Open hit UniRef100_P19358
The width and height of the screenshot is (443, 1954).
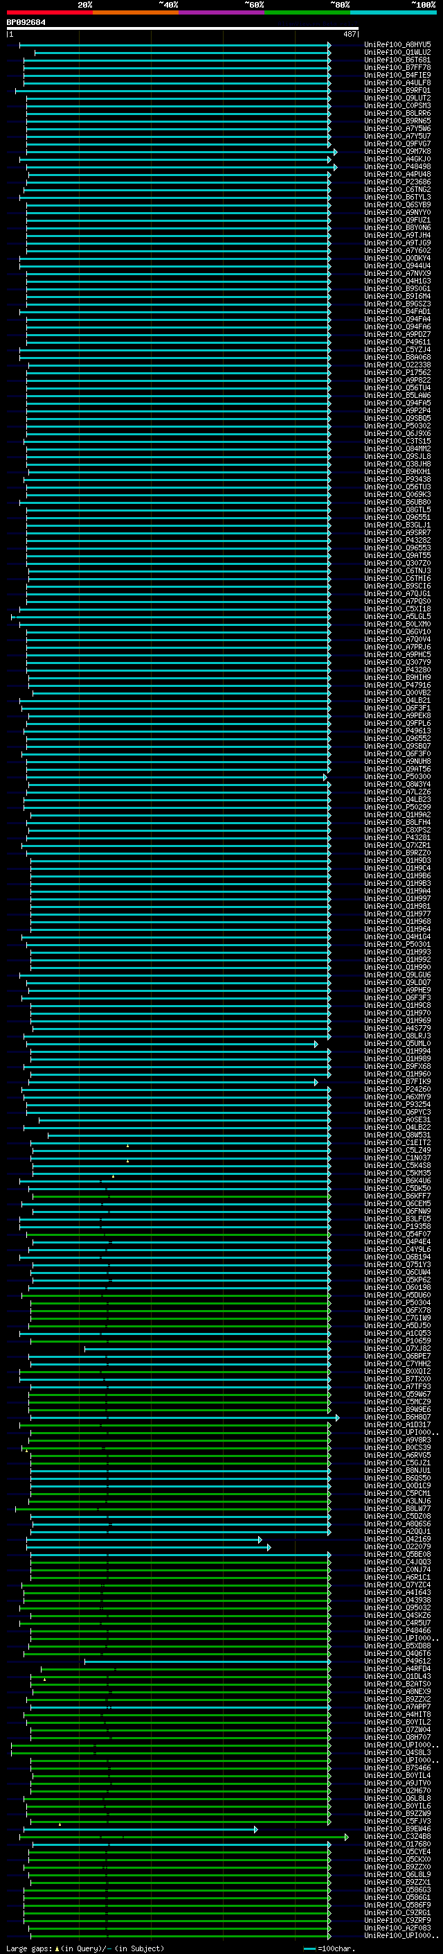point(397,1225)
